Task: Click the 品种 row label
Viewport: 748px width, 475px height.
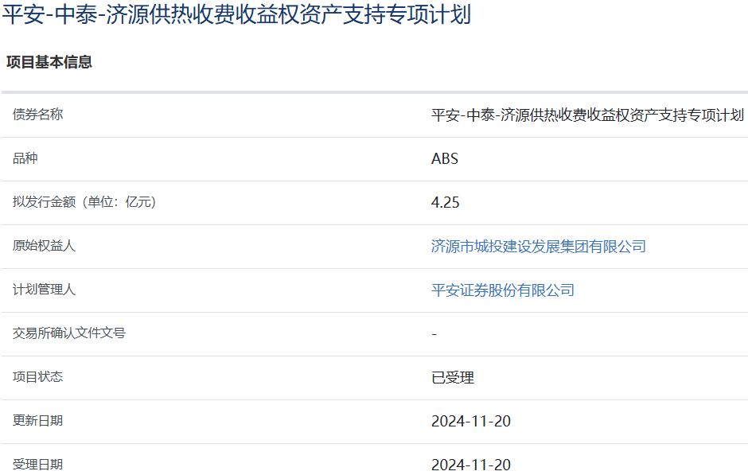Action: [25, 158]
